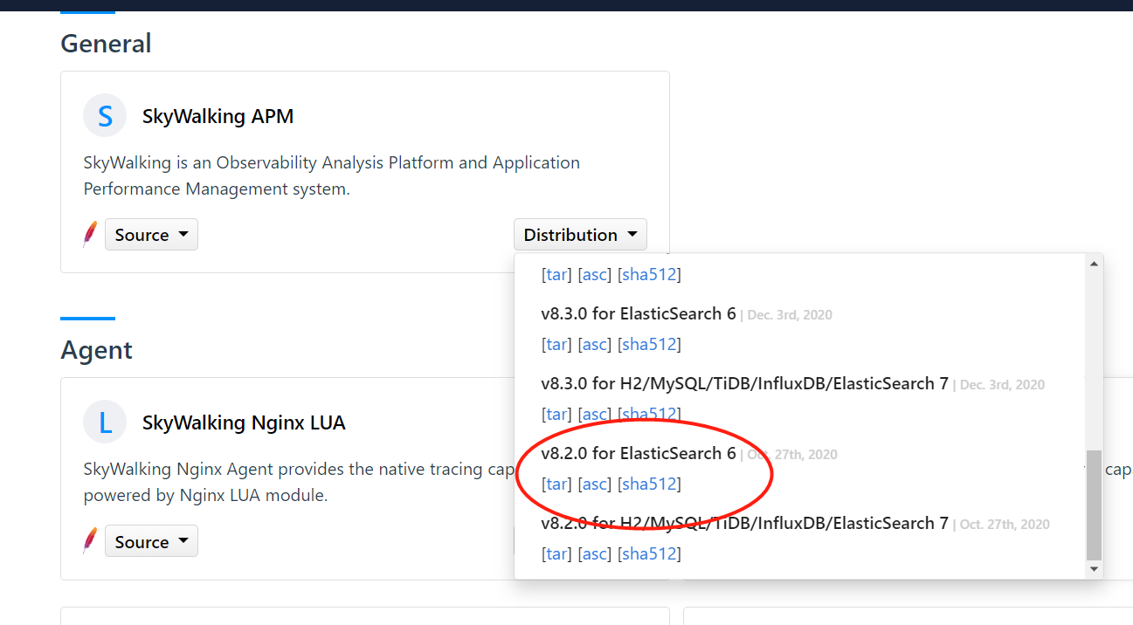Viewport: 1133px width, 625px height.
Task: Open asc link for v8.3.0 H2/MySQL/TiDB/InfluxDB/ElasticSearch 7
Action: tap(595, 414)
